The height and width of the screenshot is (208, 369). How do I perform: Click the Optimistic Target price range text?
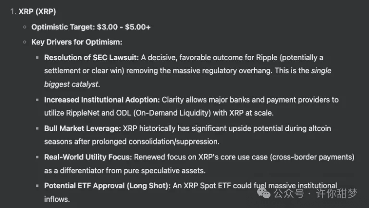[x=123, y=27]
